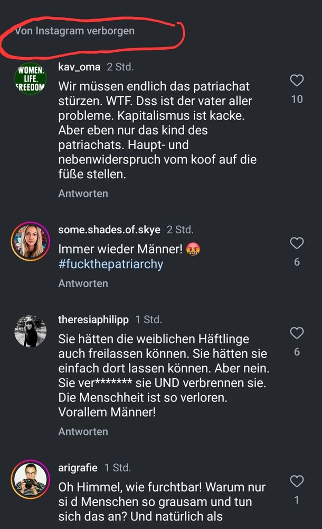Tap arigrafie's avatar with camera
Viewport: 322px width, 529px height.
pos(30,479)
